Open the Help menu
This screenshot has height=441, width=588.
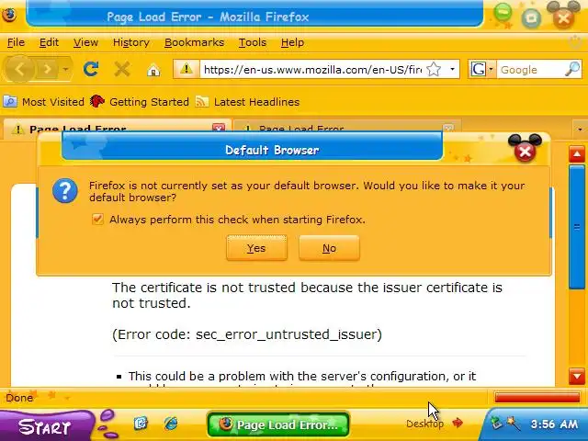(292, 42)
